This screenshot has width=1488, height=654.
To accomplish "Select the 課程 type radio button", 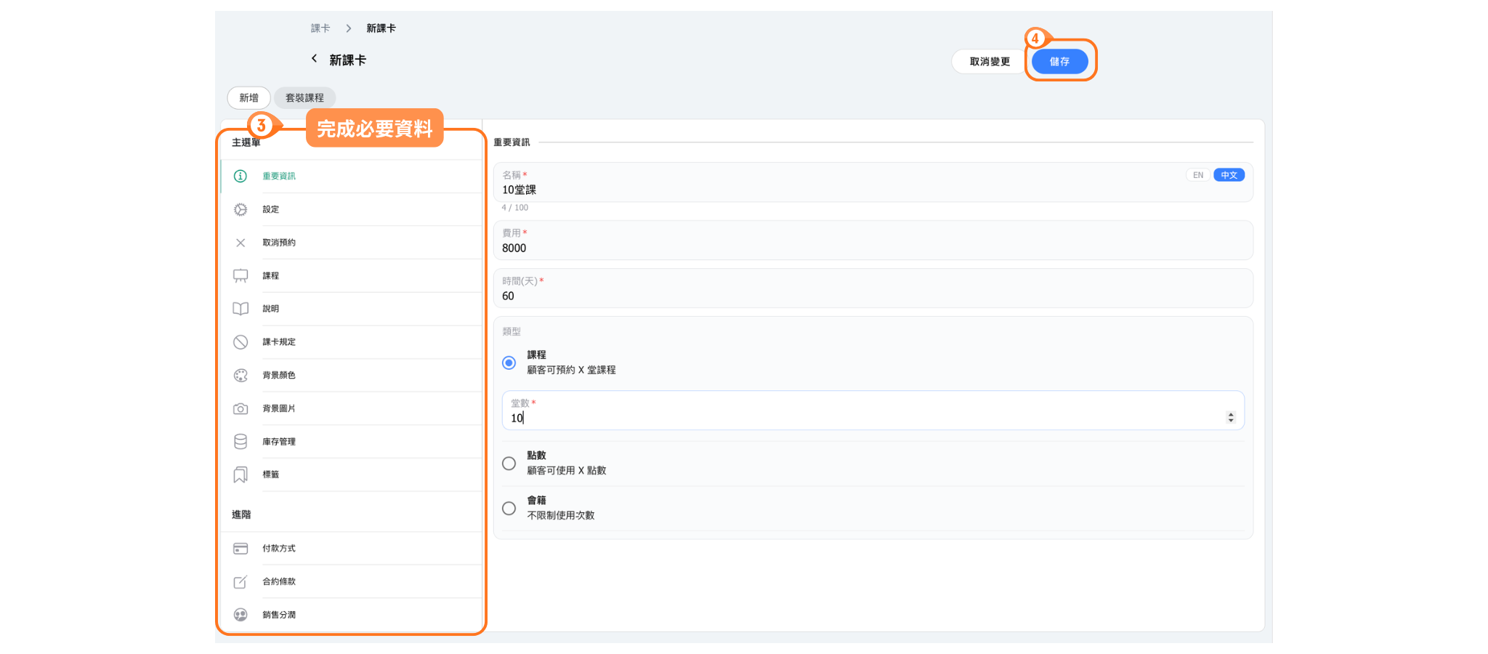I will (x=509, y=363).
